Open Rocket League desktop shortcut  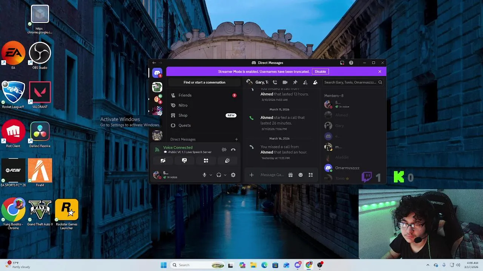click(x=13, y=95)
